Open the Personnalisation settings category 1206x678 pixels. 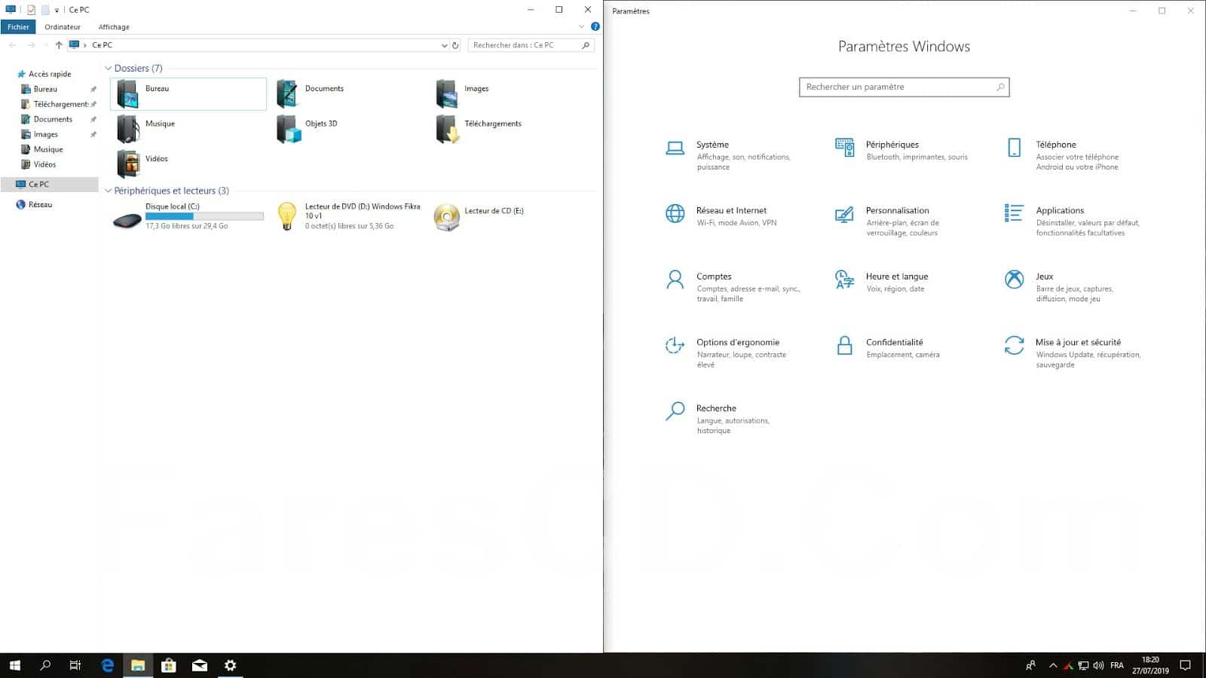pos(887,221)
